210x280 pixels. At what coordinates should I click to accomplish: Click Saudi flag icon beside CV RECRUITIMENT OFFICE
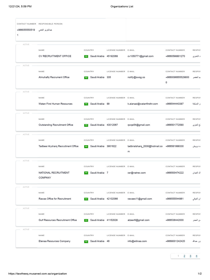(86, 56)
